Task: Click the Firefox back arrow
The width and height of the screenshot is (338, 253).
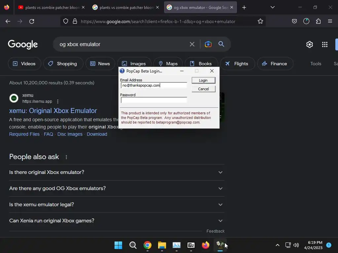Action: 8,21
